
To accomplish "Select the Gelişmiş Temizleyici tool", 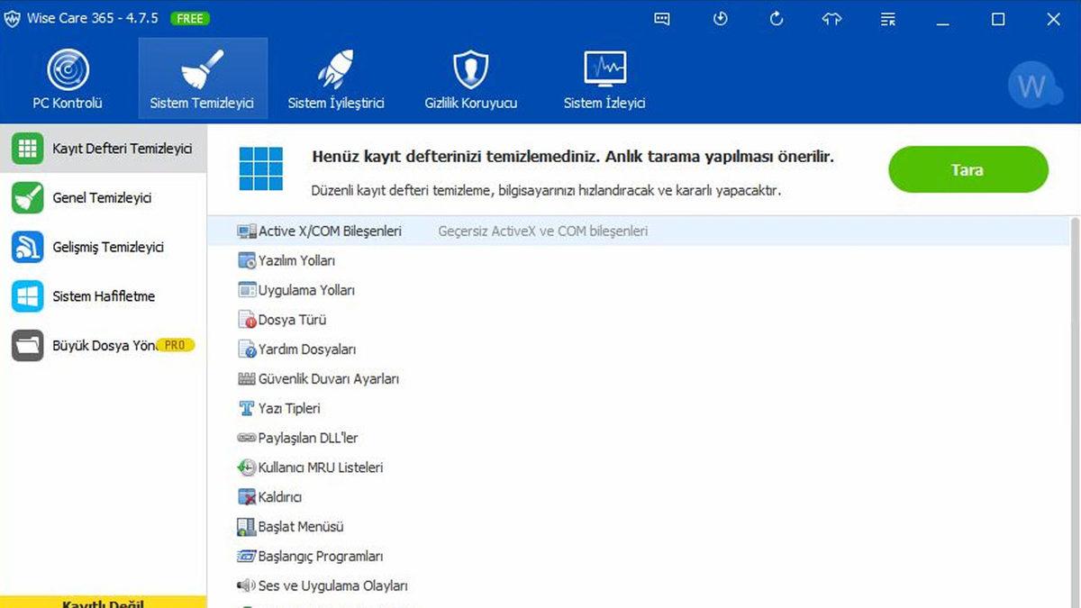I will [103, 247].
